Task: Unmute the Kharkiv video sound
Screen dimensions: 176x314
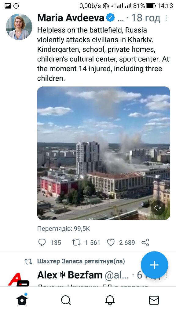Action: click(x=158, y=208)
